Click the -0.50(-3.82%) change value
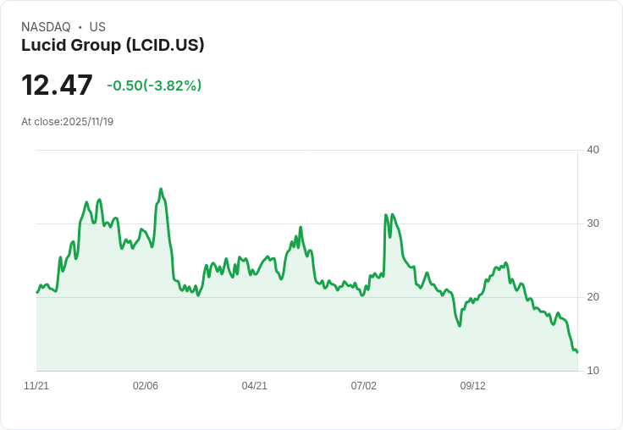623x430 pixels. point(154,85)
